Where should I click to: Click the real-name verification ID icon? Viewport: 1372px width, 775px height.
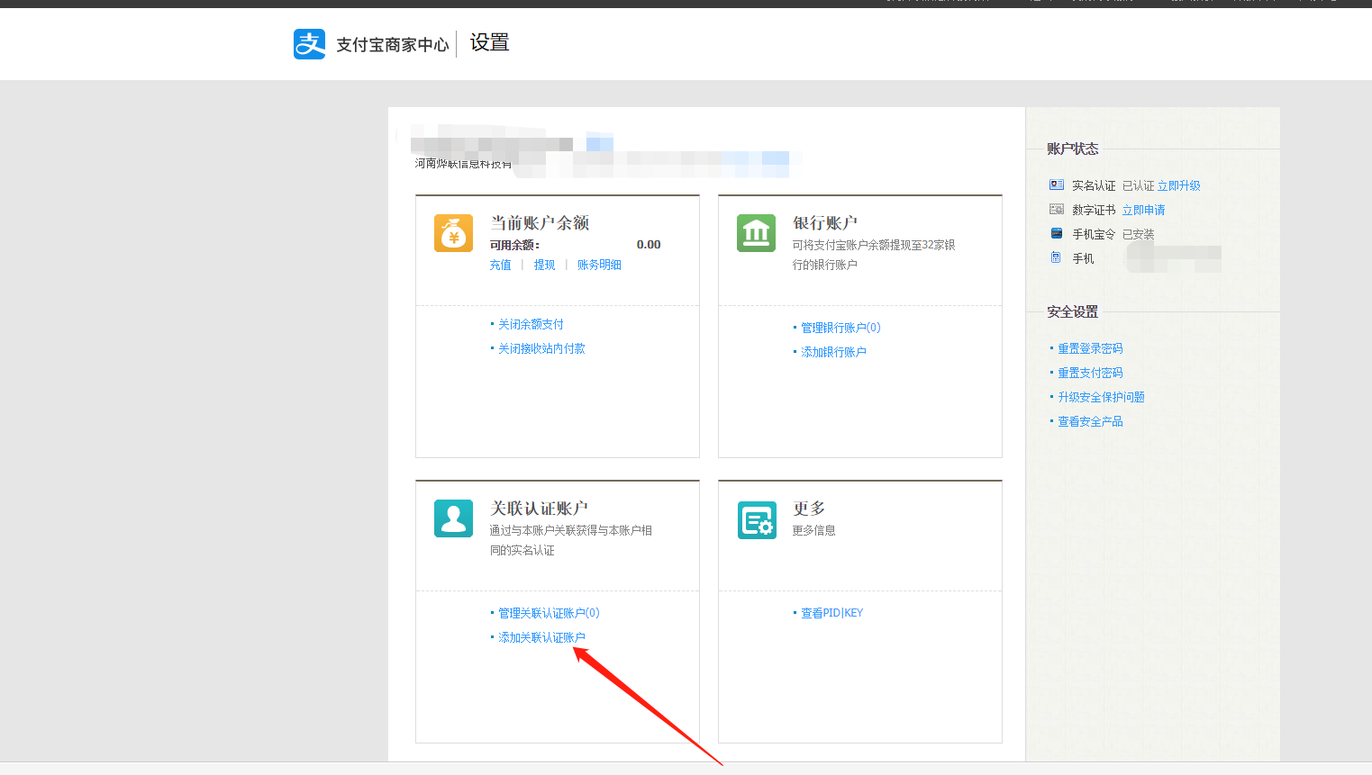pyautogui.click(x=1057, y=185)
